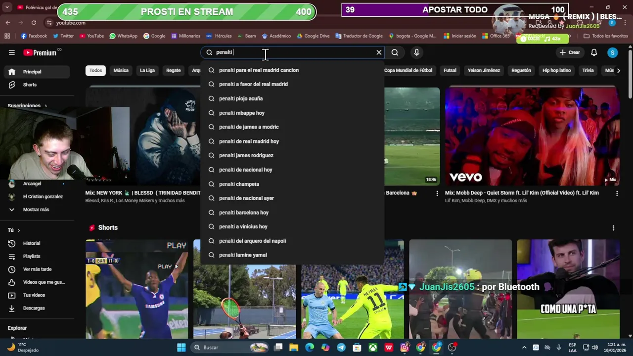The image size is (633, 356).
Task: Select the Todos filter chip
Action: tap(96, 70)
